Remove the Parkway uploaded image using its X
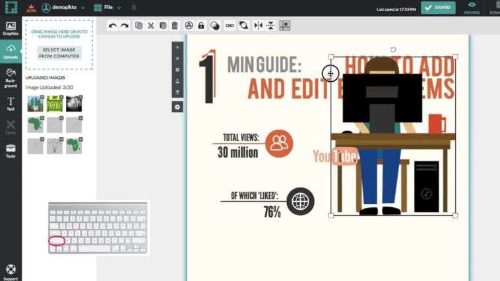Image resolution: width=500 pixels, height=281 pixels. (61, 98)
